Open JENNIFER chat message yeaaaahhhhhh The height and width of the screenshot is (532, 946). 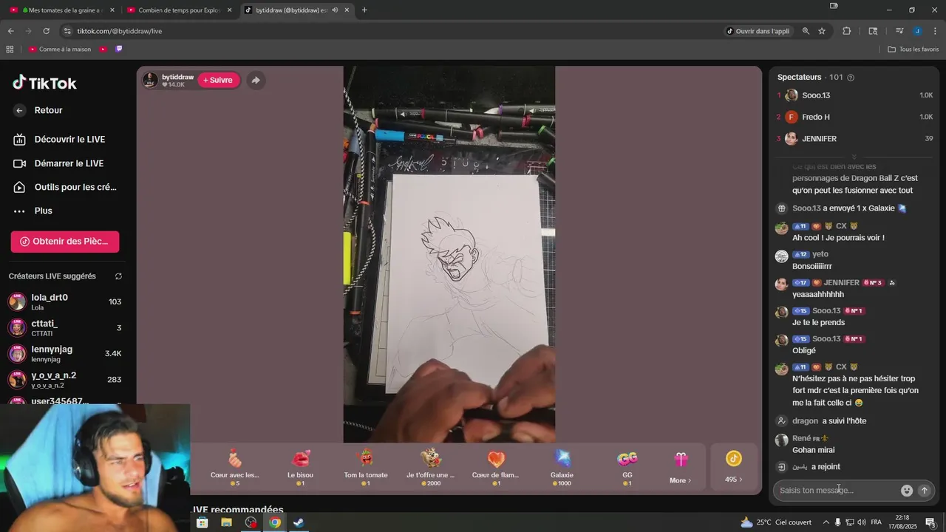pos(818,294)
